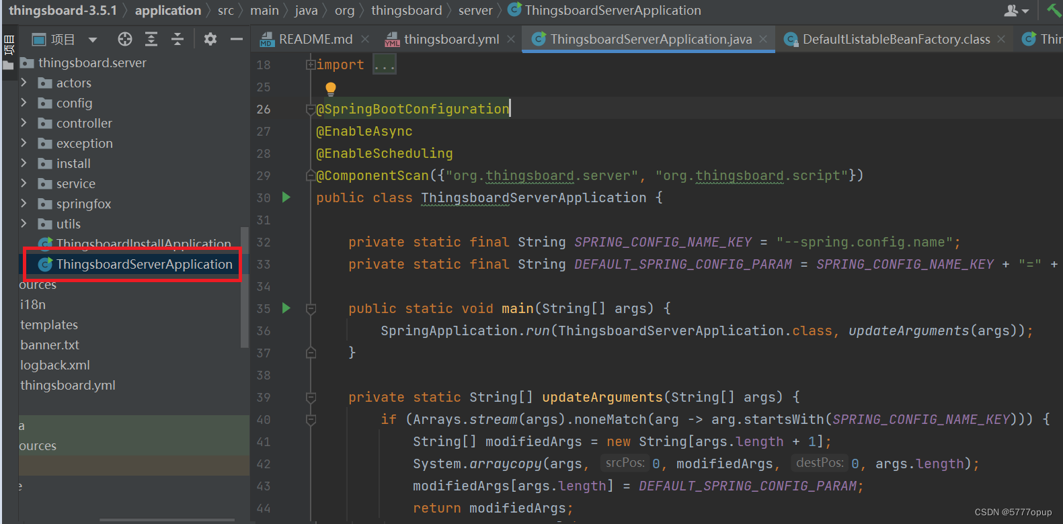Close ThingsboardServerApplication.java tab
This screenshot has height=524, width=1063.
(x=763, y=40)
